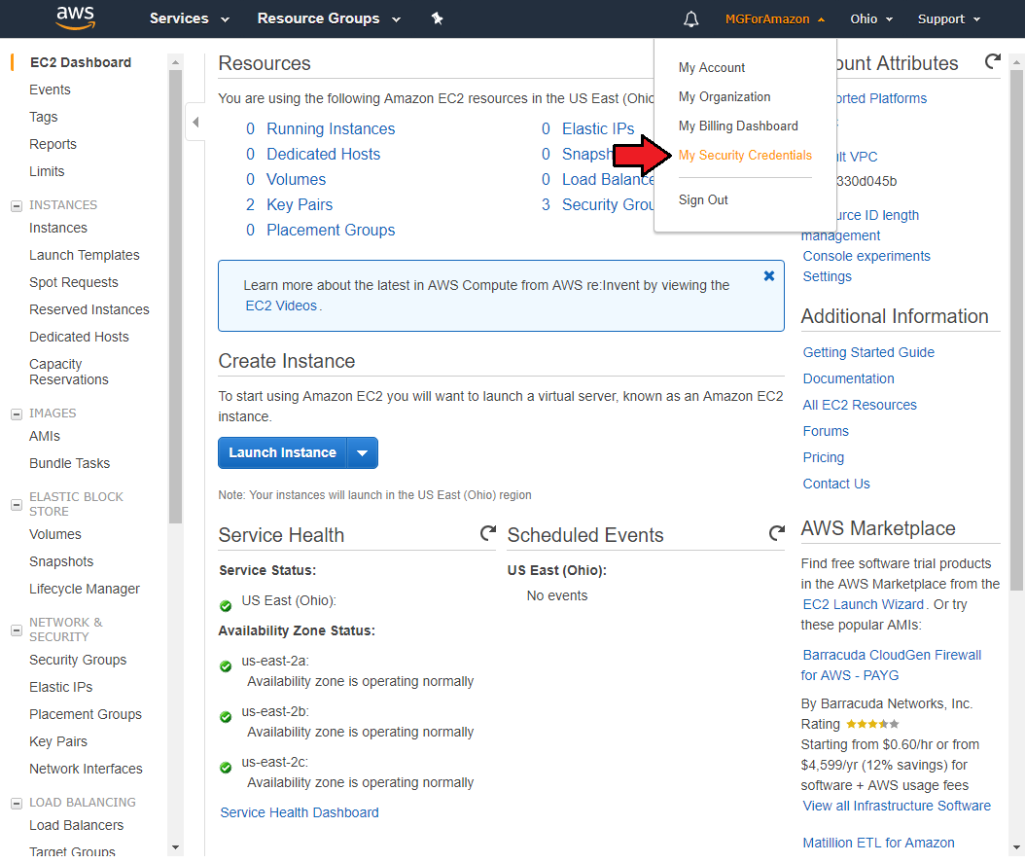Open the Services dropdown menu
1025x863 pixels.
pos(189,18)
